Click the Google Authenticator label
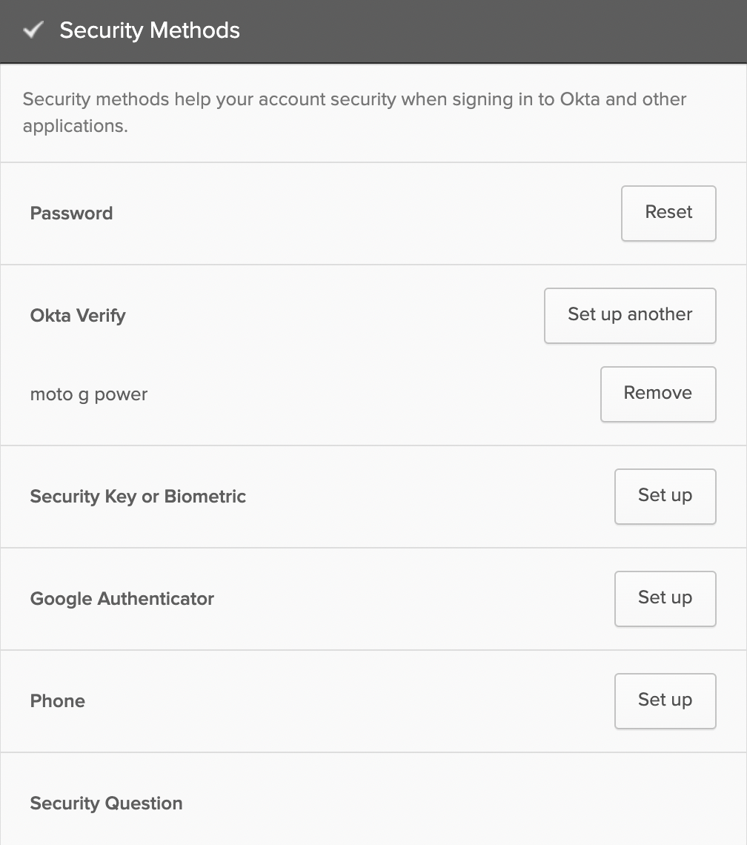The height and width of the screenshot is (845, 747). [x=122, y=599]
